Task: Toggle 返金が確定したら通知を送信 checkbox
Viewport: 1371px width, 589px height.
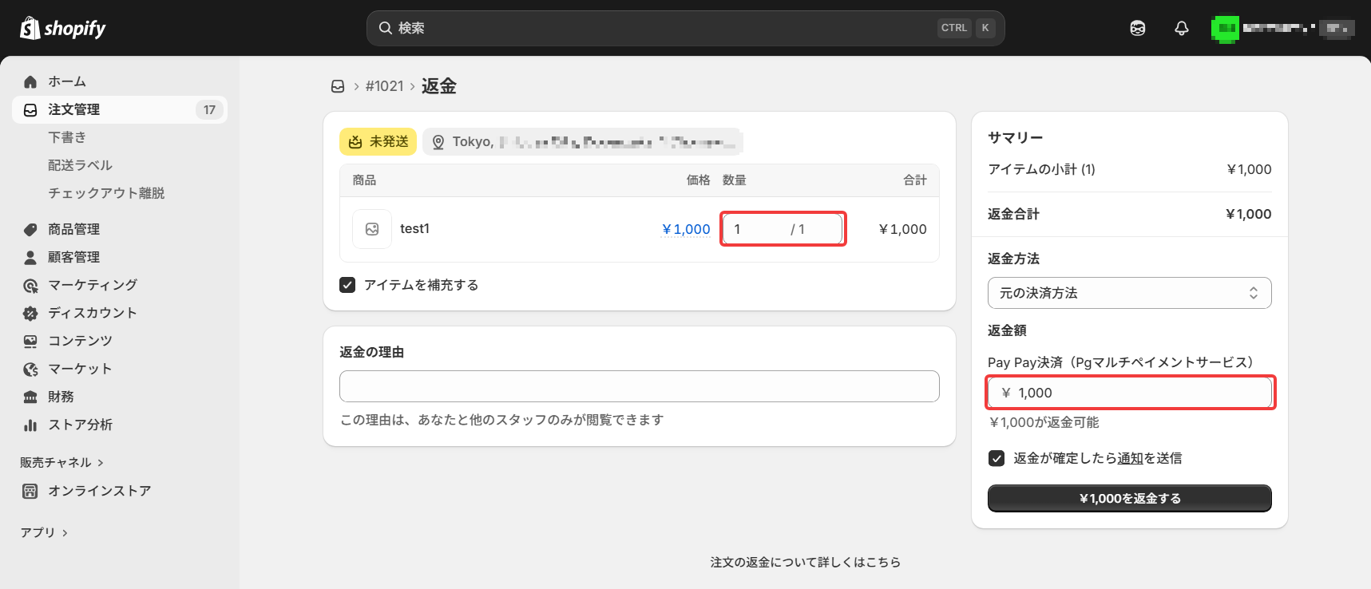Action: [x=997, y=458]
